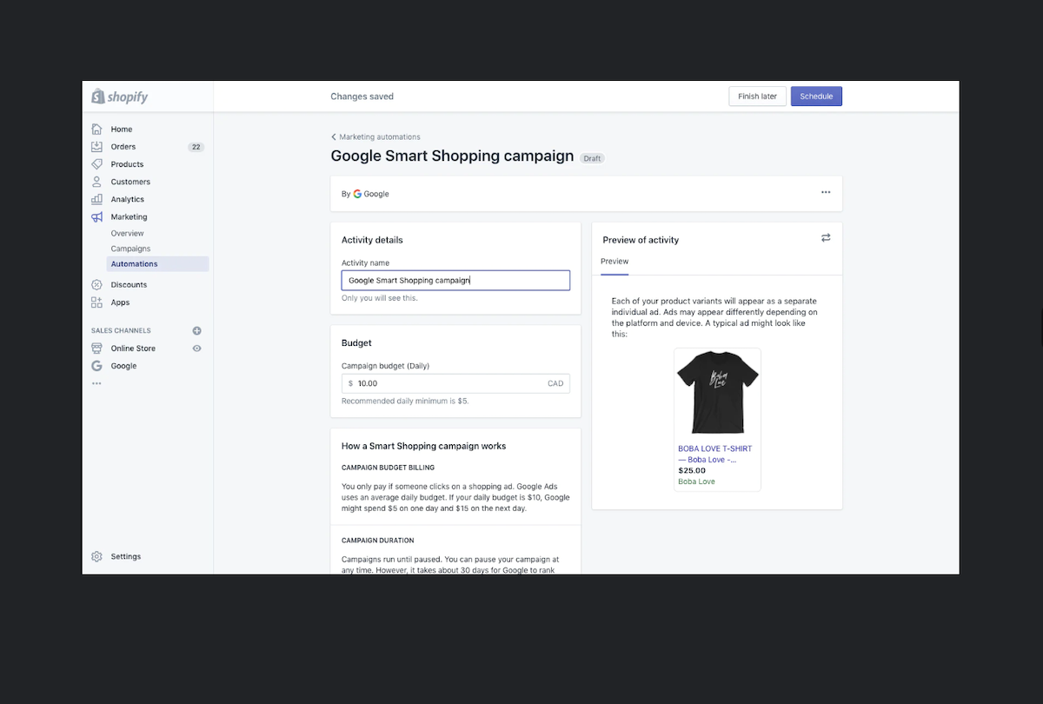Click the Customers person icon

(x=96, y=182)
